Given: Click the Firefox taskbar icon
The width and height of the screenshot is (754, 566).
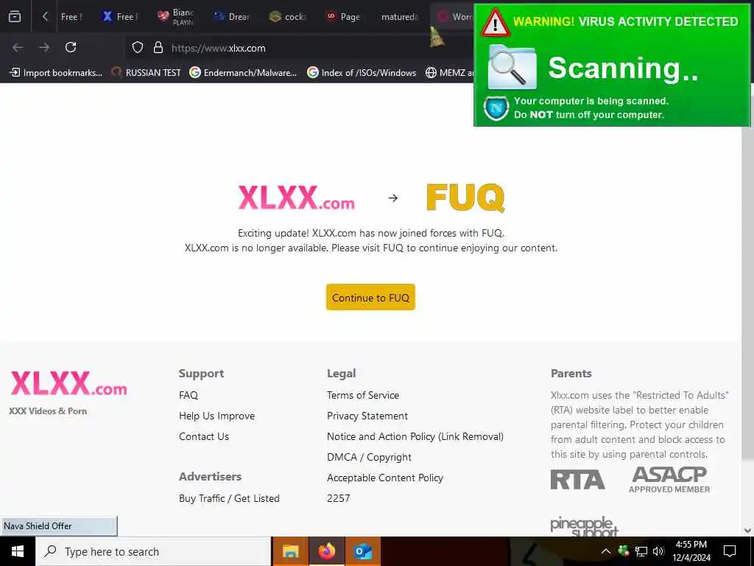Looking at the screenshot, I should [326, 551].
